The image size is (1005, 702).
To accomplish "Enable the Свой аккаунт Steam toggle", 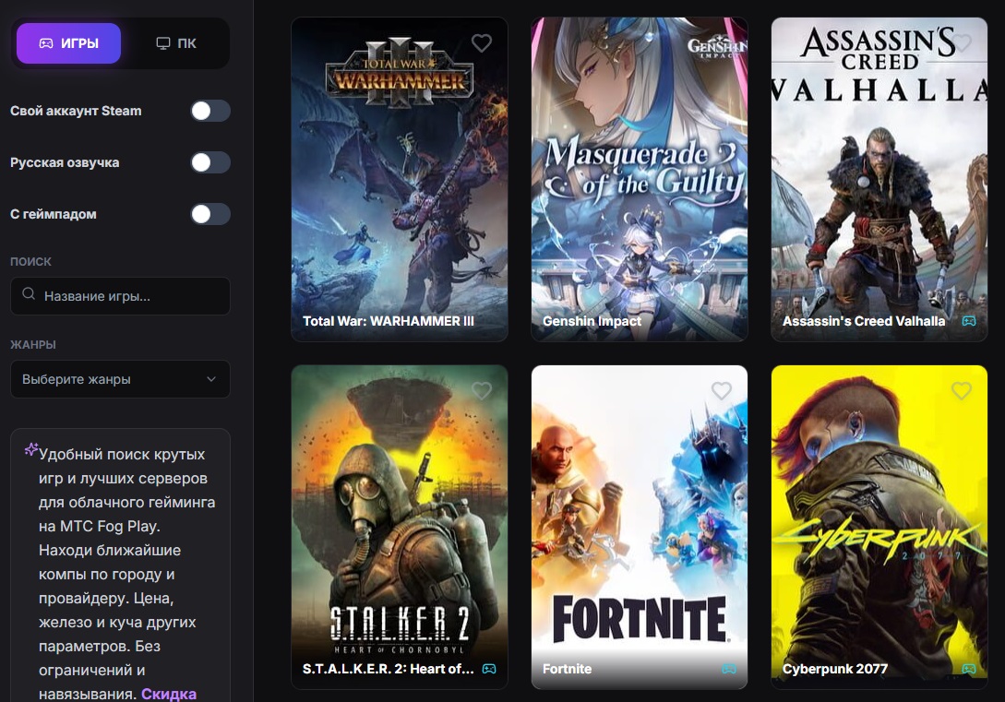I will [x=210, y=111].
